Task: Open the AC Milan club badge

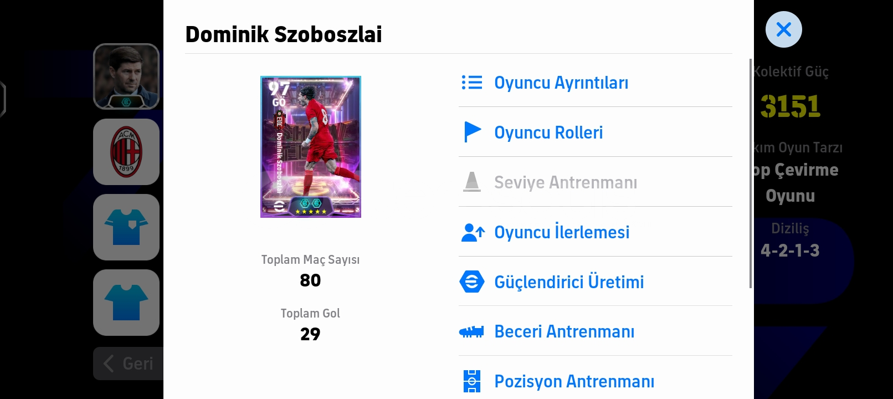Action: click(x=126, y=152)
